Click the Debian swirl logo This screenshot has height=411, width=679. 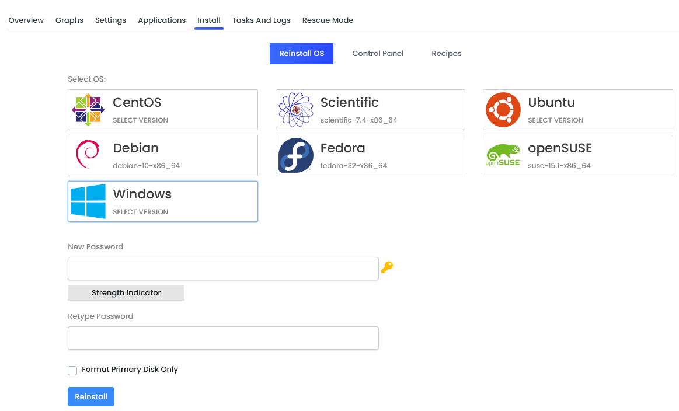tap(88, 155)
